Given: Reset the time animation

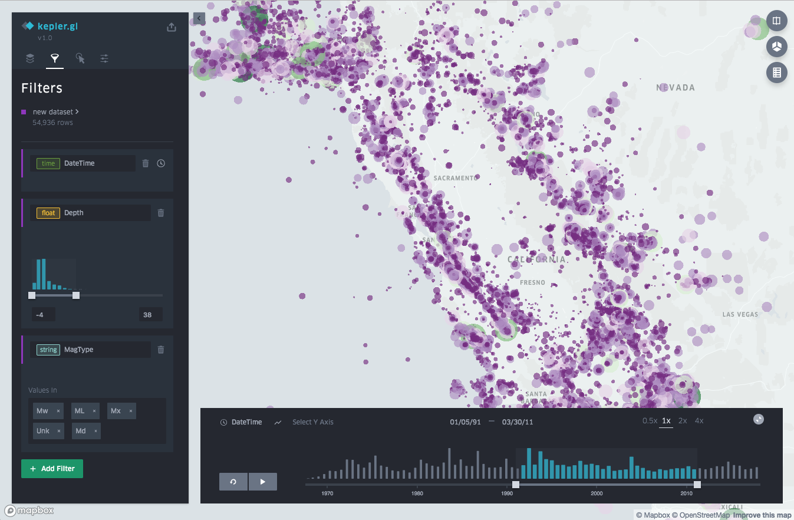Looking at the screenshot, I should coord(233,482).
